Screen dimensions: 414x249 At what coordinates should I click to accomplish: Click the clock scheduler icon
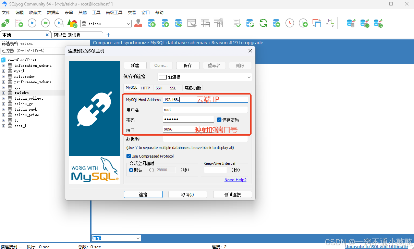290,23
